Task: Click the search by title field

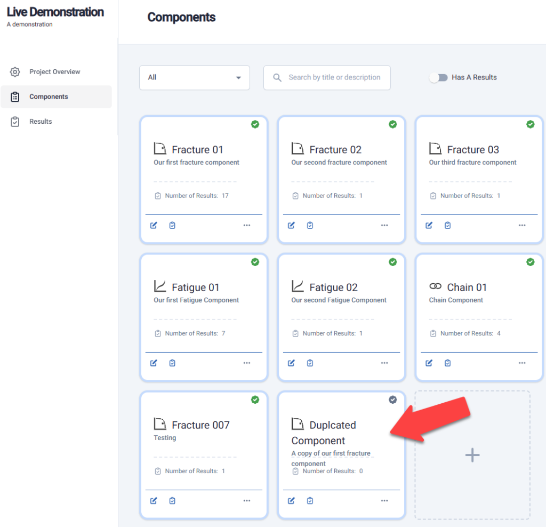Action: coord(334,78)
